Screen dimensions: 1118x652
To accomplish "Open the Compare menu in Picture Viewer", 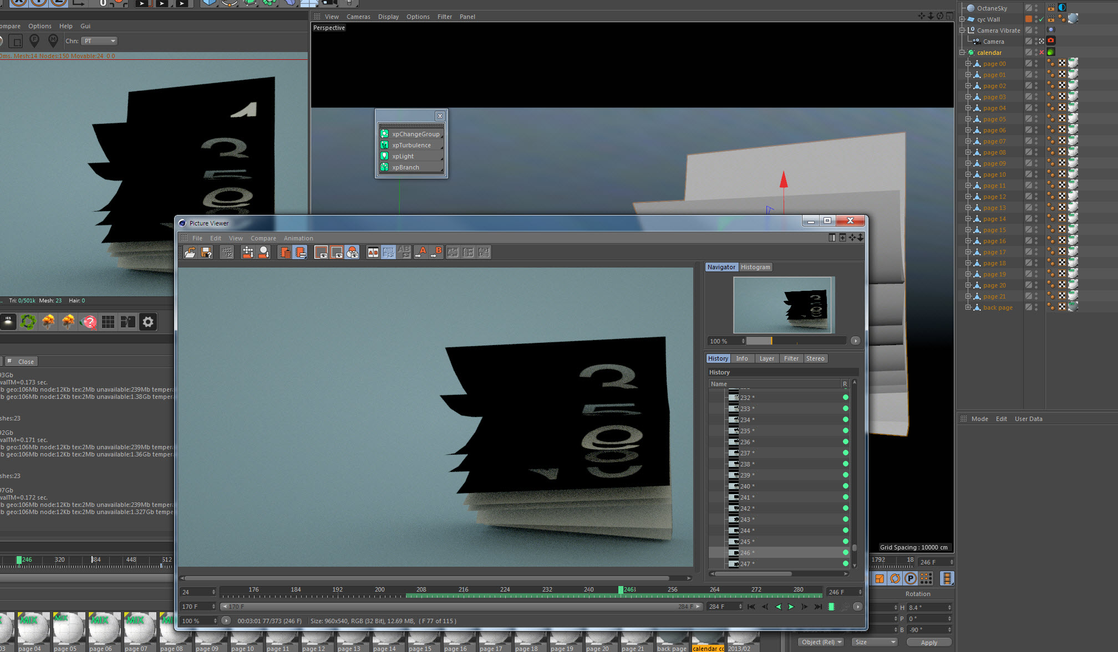I will pyautogui.click(x=263, y=238).
